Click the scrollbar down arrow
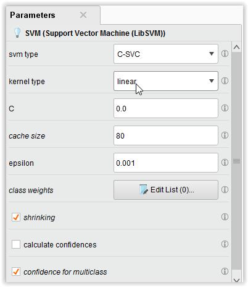This screenshot has height=287, width=248. pos(237,280)
